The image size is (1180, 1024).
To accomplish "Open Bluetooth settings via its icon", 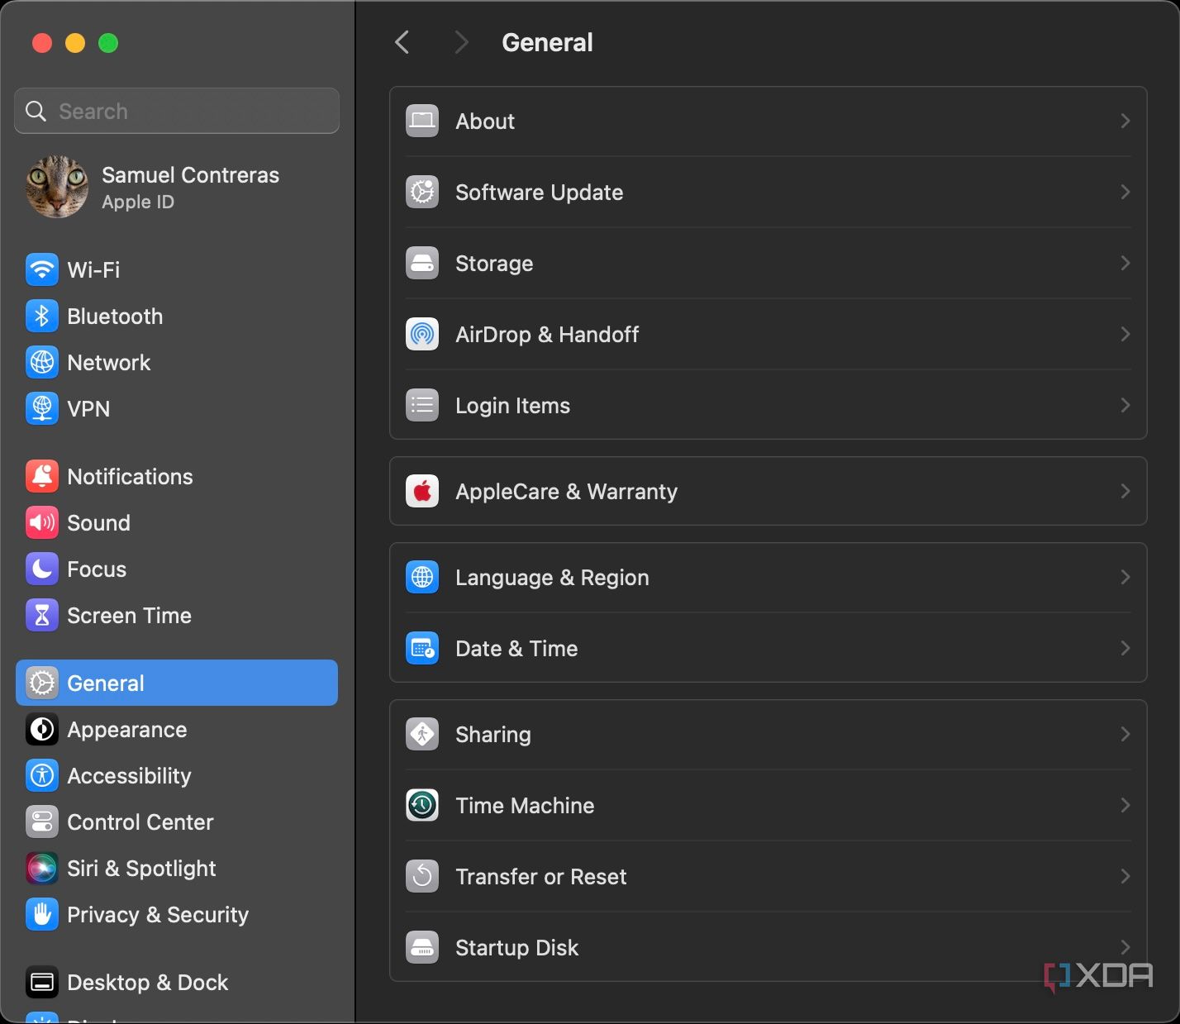I will (x=41, y=316).
